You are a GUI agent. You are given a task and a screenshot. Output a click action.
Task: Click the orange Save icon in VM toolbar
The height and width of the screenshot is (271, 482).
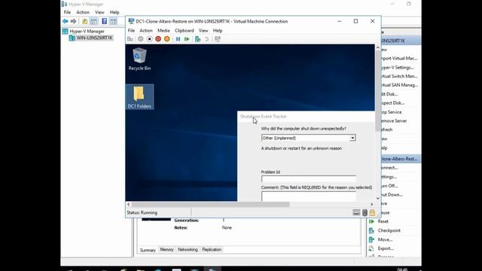coord(167,39)
